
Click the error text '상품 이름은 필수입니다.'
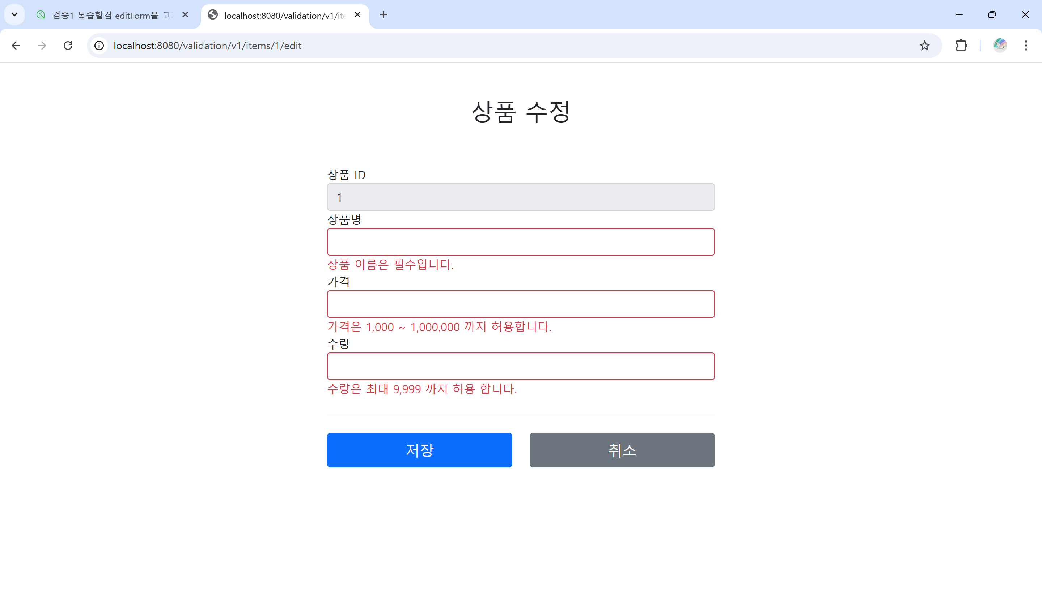[x=390, y=264]
